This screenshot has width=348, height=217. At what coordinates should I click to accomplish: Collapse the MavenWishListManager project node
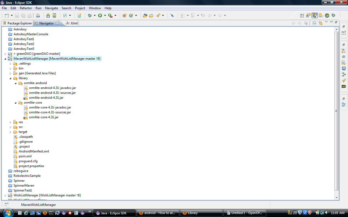tap(5, 59)
